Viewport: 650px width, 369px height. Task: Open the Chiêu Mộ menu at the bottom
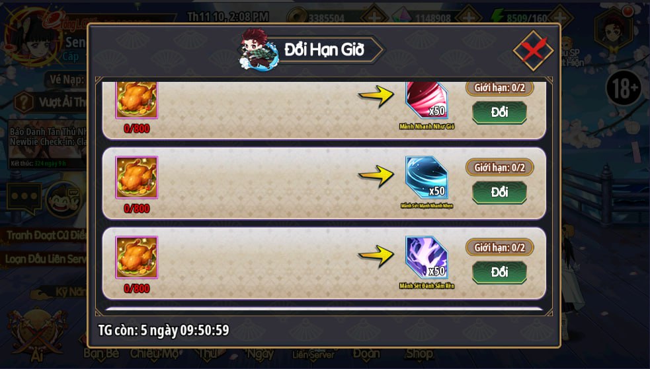154,354
